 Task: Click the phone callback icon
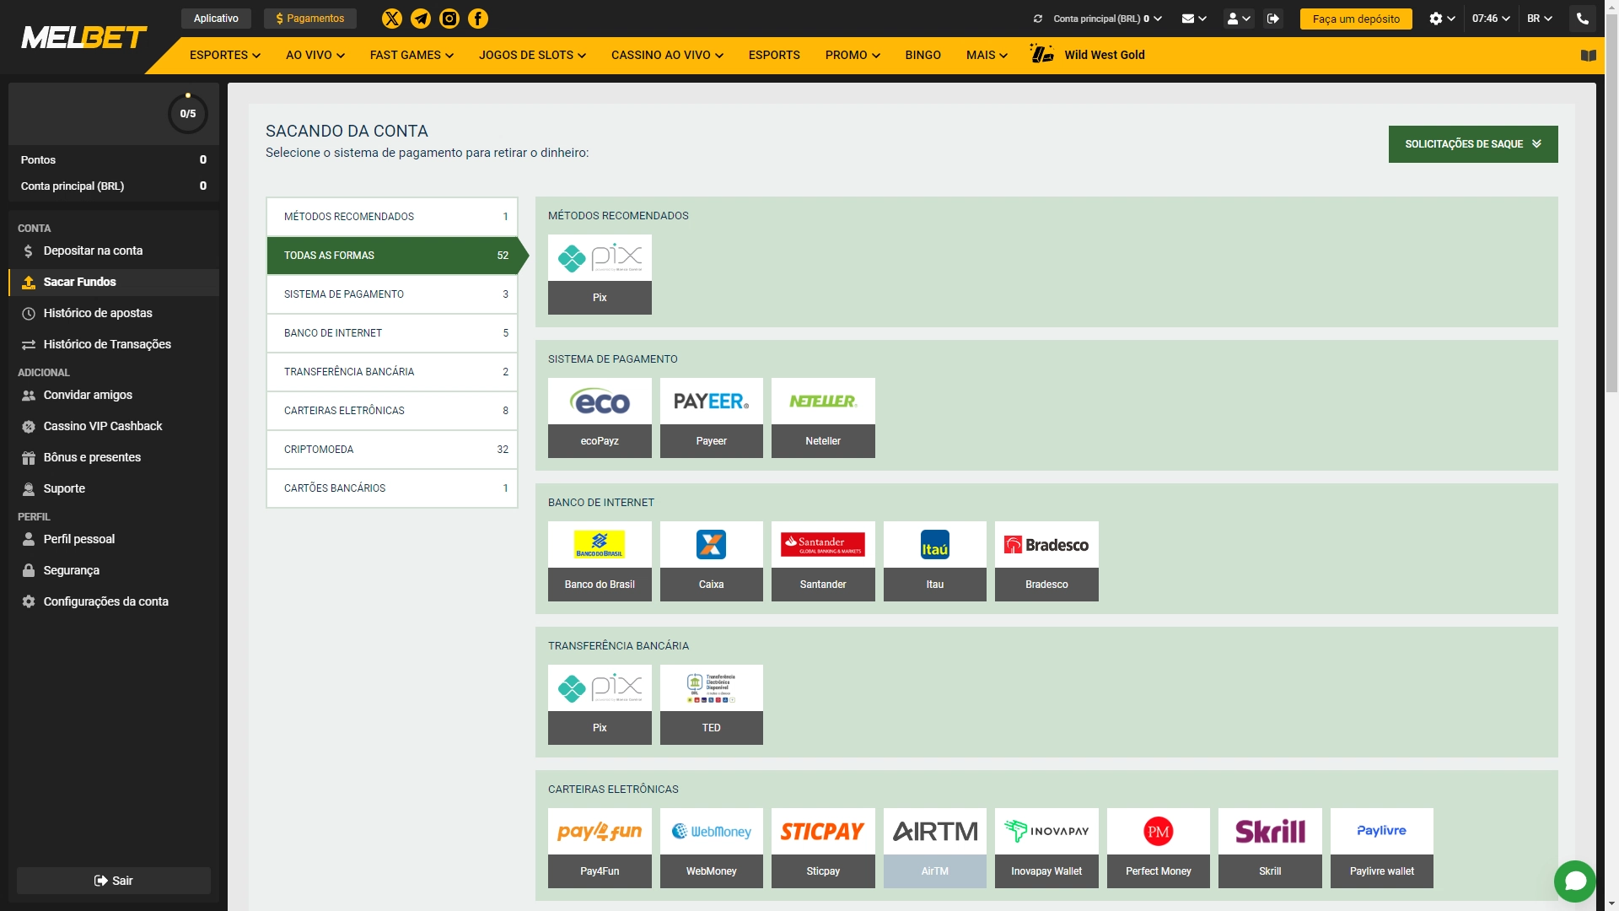click(1583, 19)
